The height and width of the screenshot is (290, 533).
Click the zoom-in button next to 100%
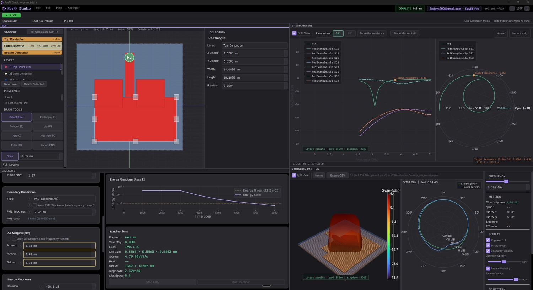tap(527, 9)
